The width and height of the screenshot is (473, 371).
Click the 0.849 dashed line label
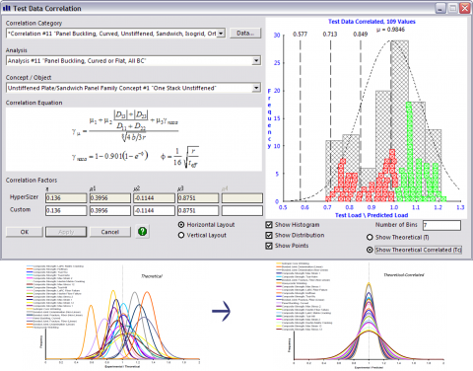tap(361, 35)
